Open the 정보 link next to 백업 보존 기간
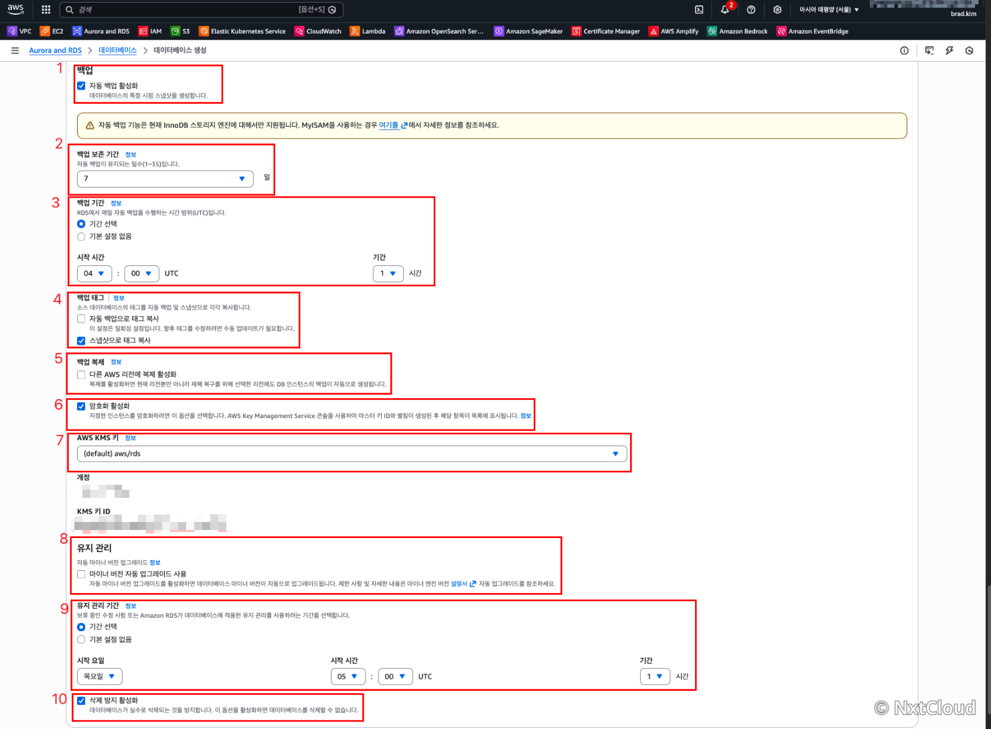This screenshot has height=729, width=991. click(131, 155)
